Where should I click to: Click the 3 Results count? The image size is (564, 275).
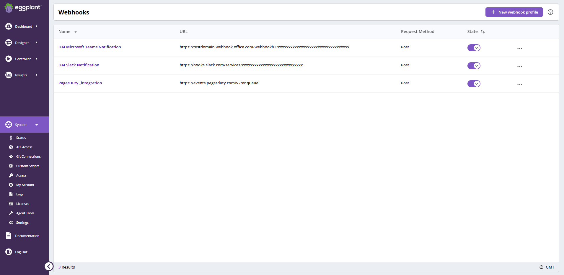click(67, 267)
